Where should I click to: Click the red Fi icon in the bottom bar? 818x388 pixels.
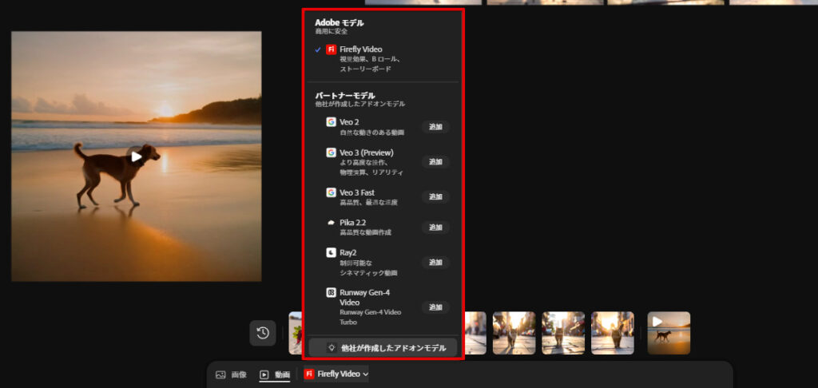pyautogui.click(x=309, y=374)
